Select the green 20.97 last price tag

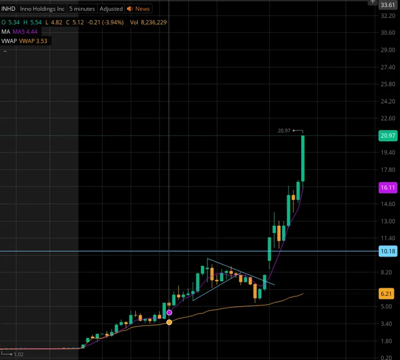[388, 135]
